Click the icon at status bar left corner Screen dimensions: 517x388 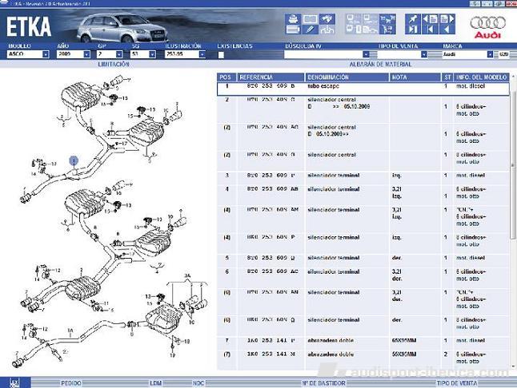pyautogui.click(x=15, y=382)
